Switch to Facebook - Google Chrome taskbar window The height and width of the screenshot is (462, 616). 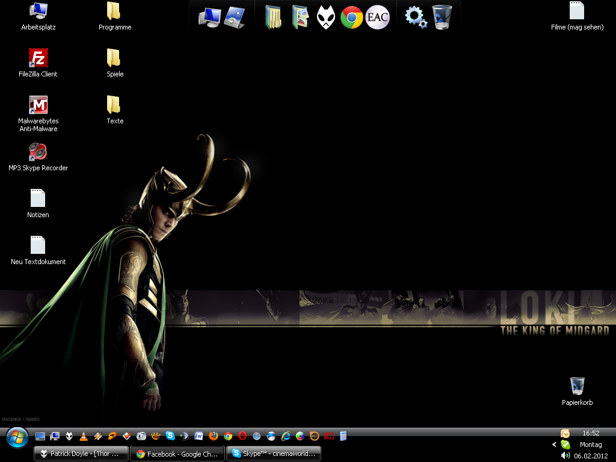(177, 454)
